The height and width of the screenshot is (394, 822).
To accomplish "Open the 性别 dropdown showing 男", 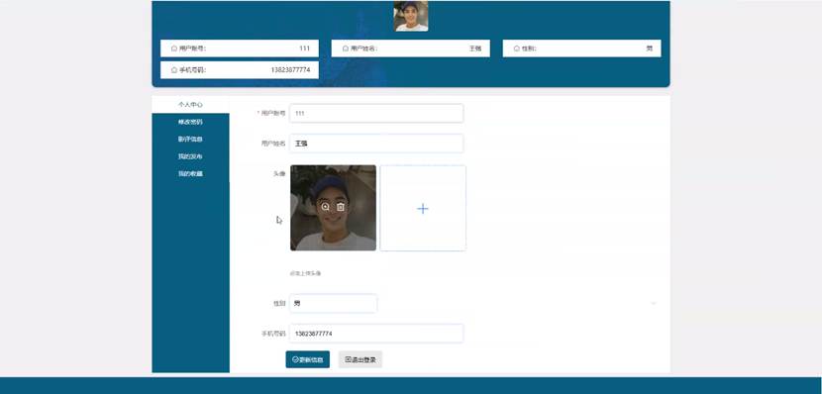I will 334,303.
